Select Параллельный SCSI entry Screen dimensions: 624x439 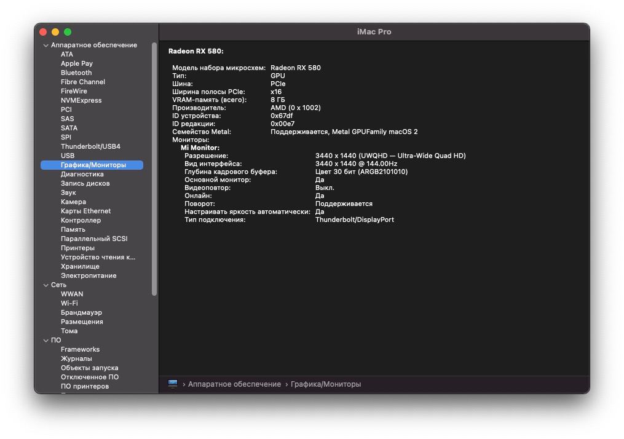94,239
